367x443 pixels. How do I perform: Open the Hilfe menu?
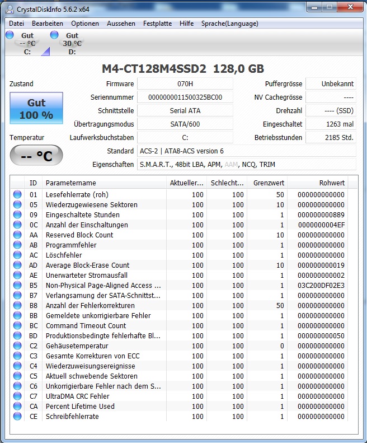click(x=187, y=24)
